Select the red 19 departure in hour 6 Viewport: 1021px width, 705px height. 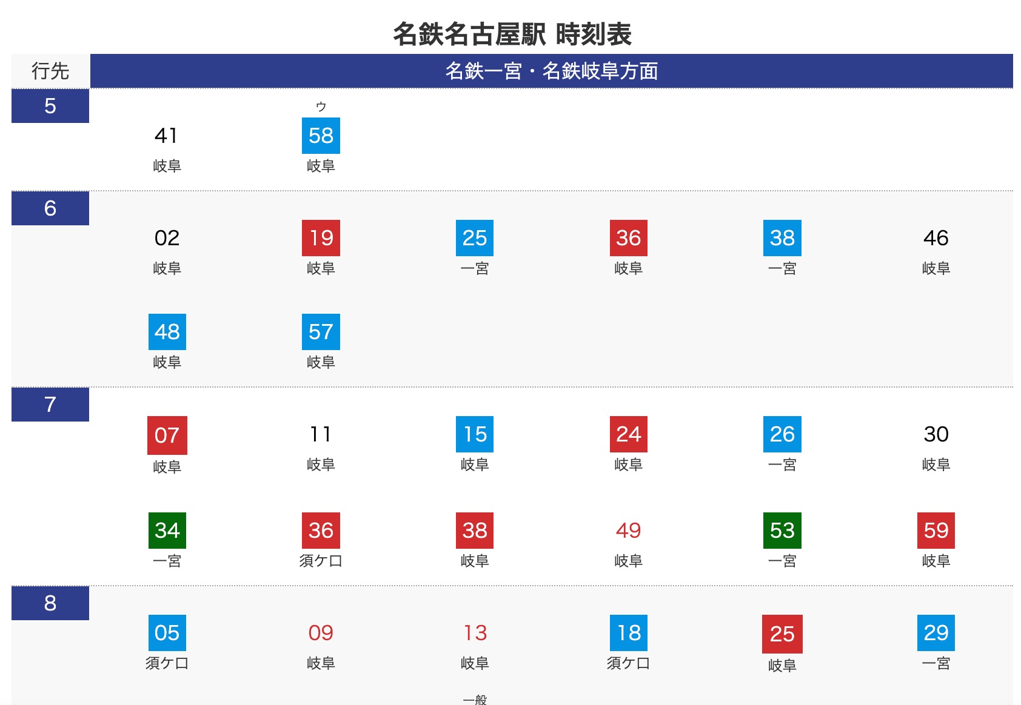click(x=321, y=238)
